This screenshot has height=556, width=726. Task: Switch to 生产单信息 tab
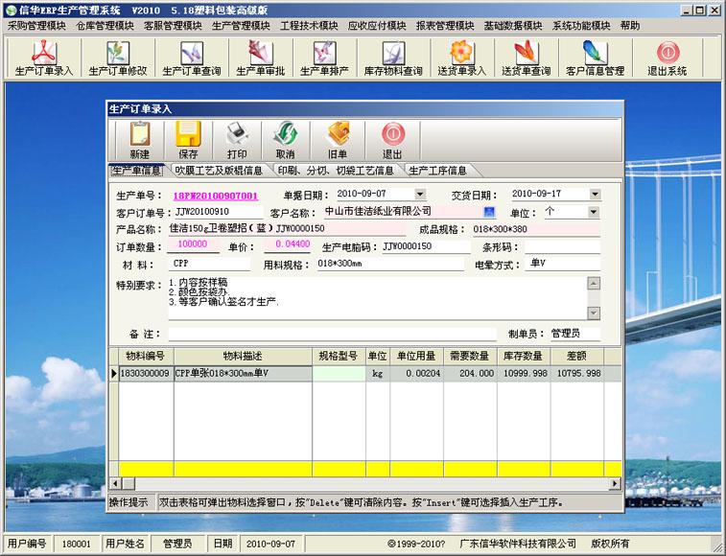[136, 171]
